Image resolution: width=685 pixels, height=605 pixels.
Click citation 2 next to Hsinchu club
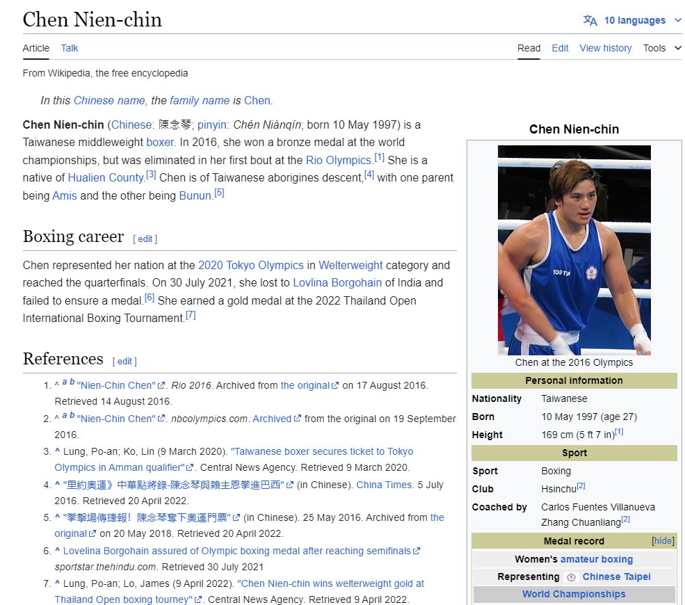coord(581,486)
